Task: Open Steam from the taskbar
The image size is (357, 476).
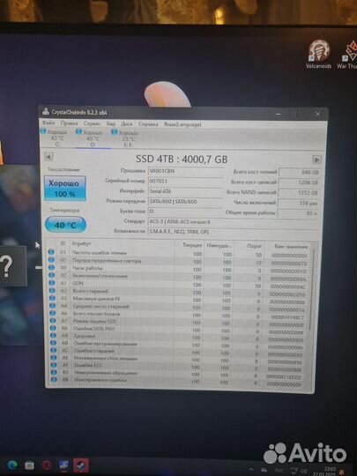Action: [81, 465]
